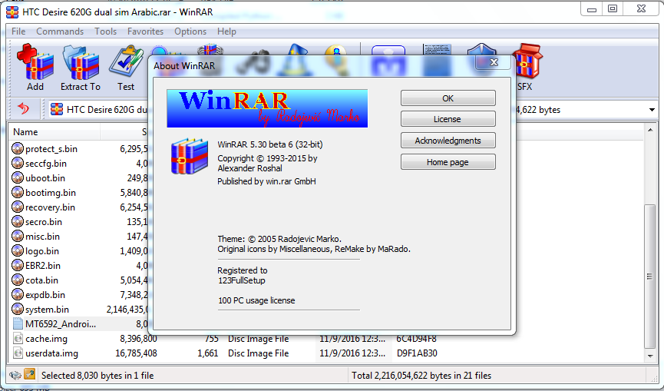Select userdata.img file name
The height and width of the screenshot is (391, 664).
51,353
